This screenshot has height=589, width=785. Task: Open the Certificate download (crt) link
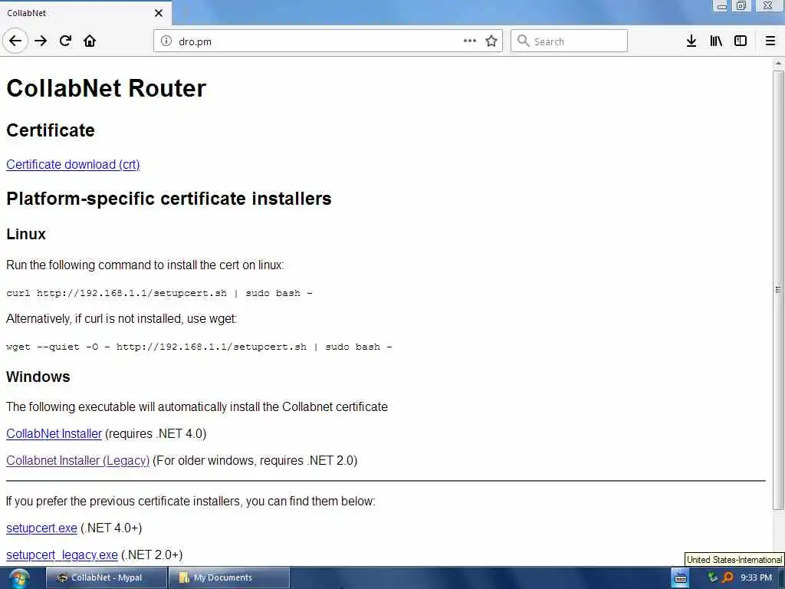(73, 165)
